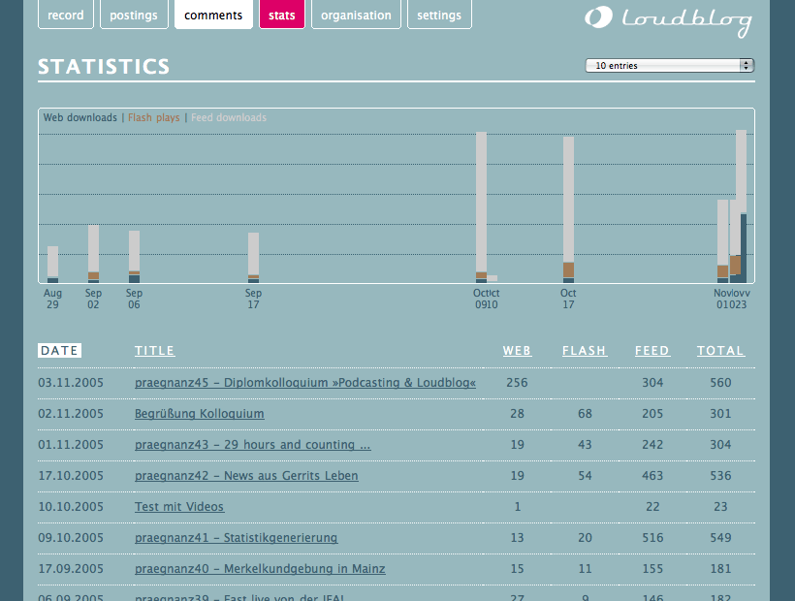Sort by WEB downloads column
Viewport: 795px width, 601px height.
coord(517,351)
